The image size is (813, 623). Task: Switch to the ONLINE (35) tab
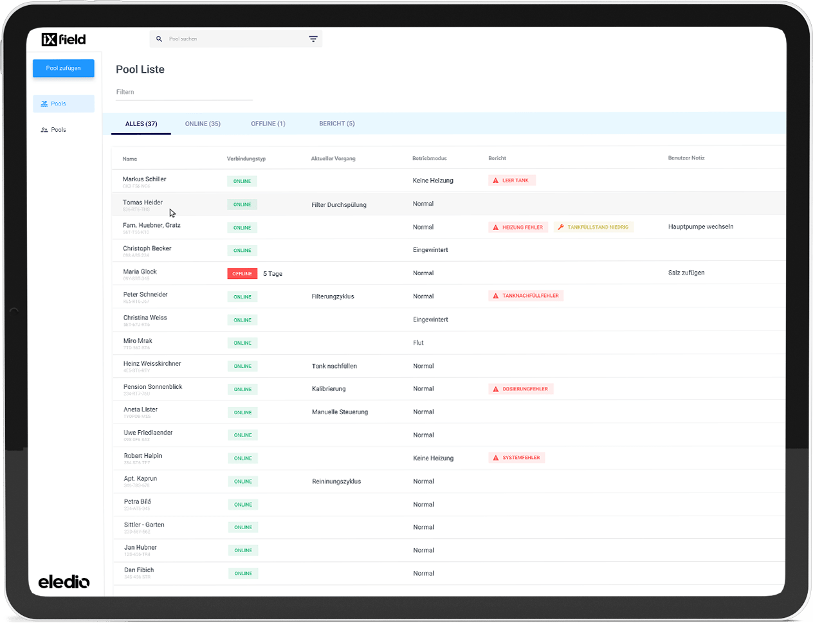[203, 123]
